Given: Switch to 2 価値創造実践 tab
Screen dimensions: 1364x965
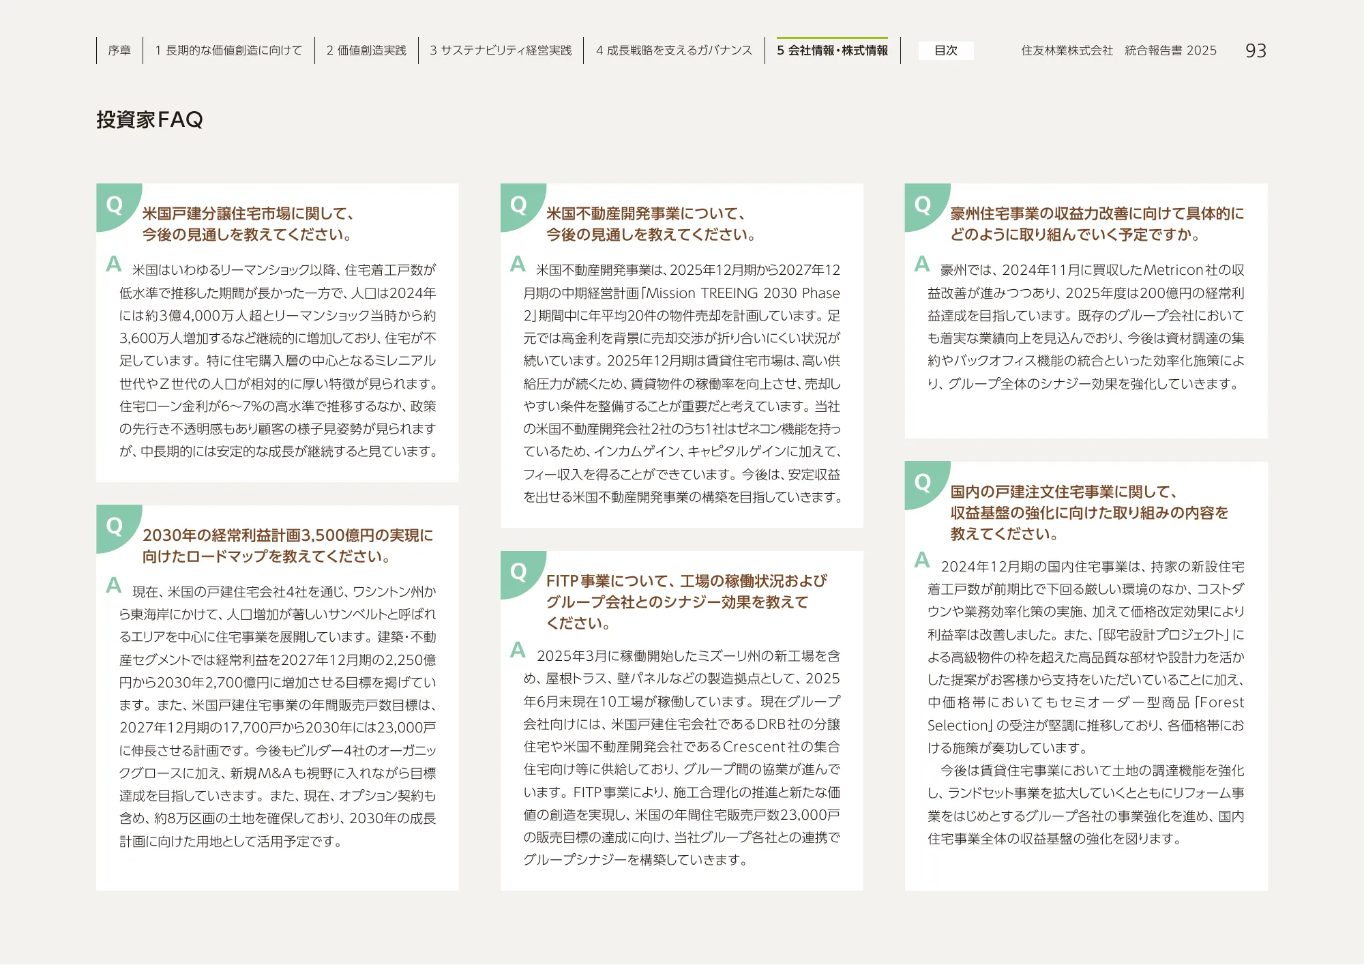Looking at the screenshot, I should click(366, 50).
